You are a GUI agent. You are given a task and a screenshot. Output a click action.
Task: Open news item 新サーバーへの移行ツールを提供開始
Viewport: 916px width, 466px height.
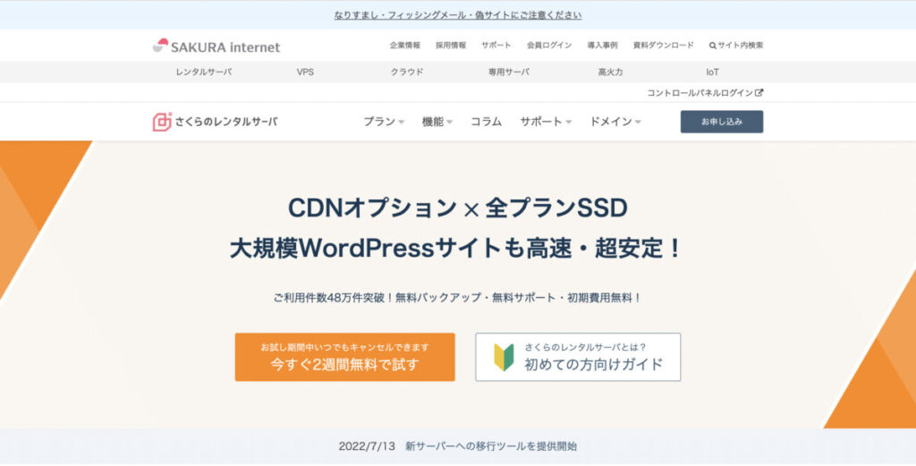click(491, 446)
